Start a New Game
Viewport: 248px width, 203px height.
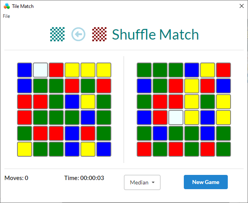(x=206, y=182)
